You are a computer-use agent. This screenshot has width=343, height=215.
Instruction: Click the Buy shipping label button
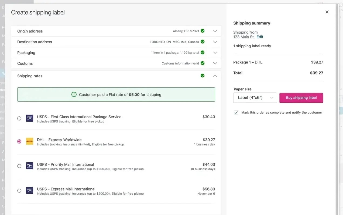tap(301, 98)
